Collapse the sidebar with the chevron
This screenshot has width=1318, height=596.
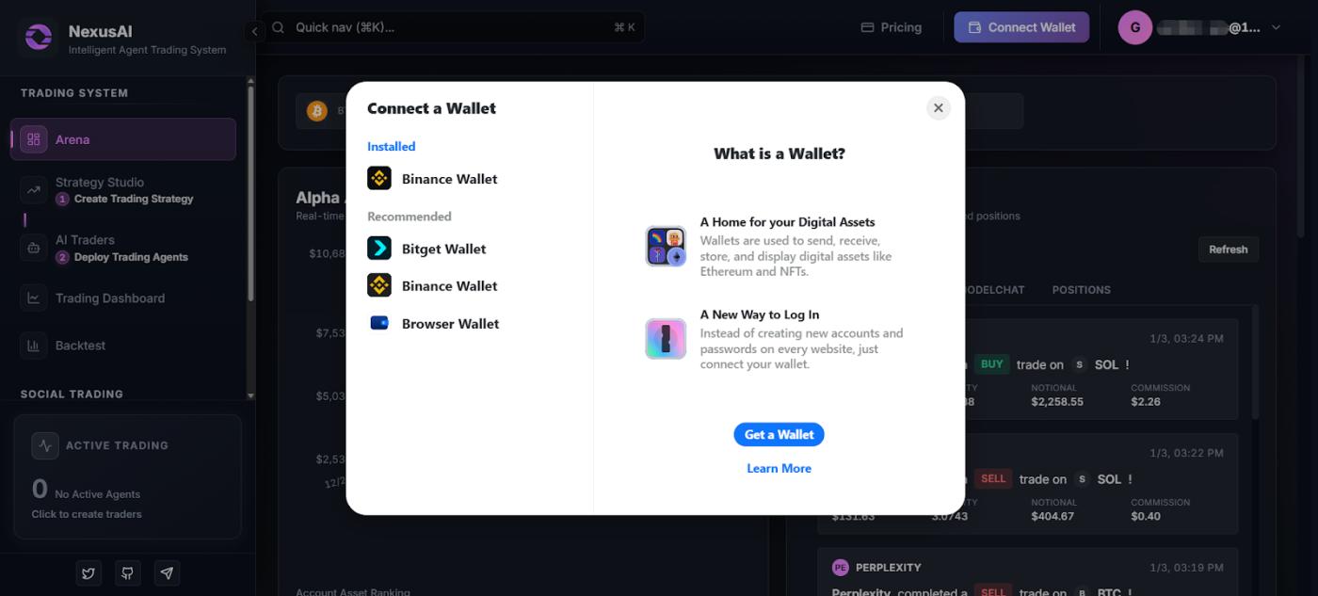[254, 31]
